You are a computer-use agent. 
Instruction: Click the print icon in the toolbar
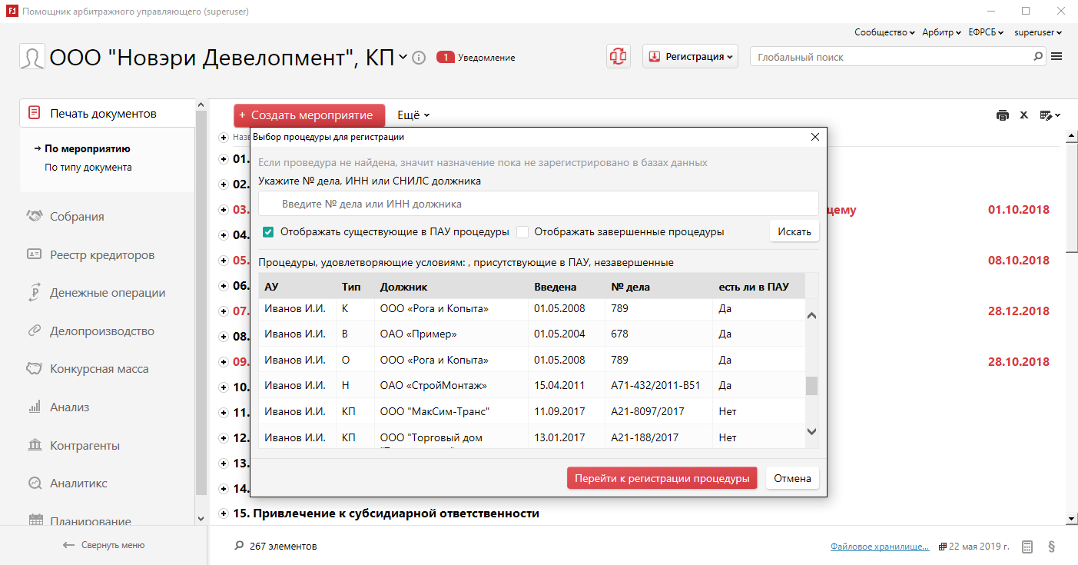tap(1002, 115)
